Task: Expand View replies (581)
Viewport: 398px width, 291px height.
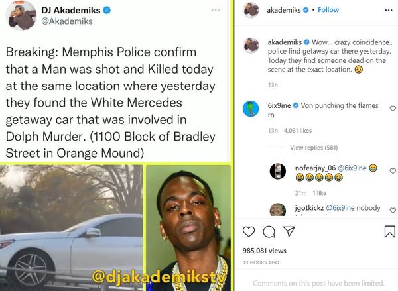Action: [314, 148]
